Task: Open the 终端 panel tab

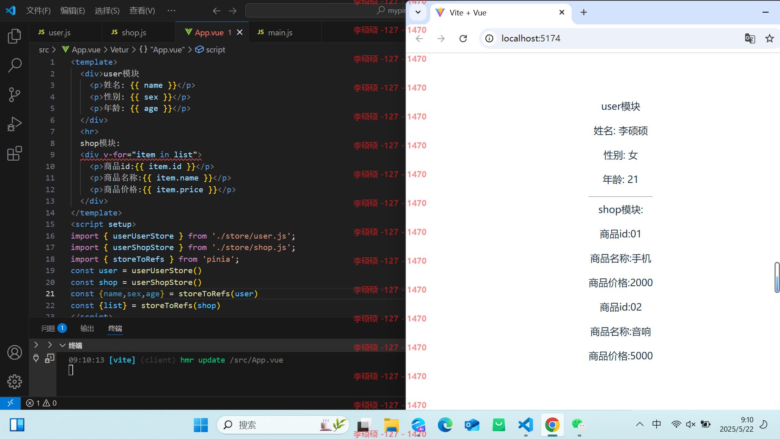Action: coord(115,328)
